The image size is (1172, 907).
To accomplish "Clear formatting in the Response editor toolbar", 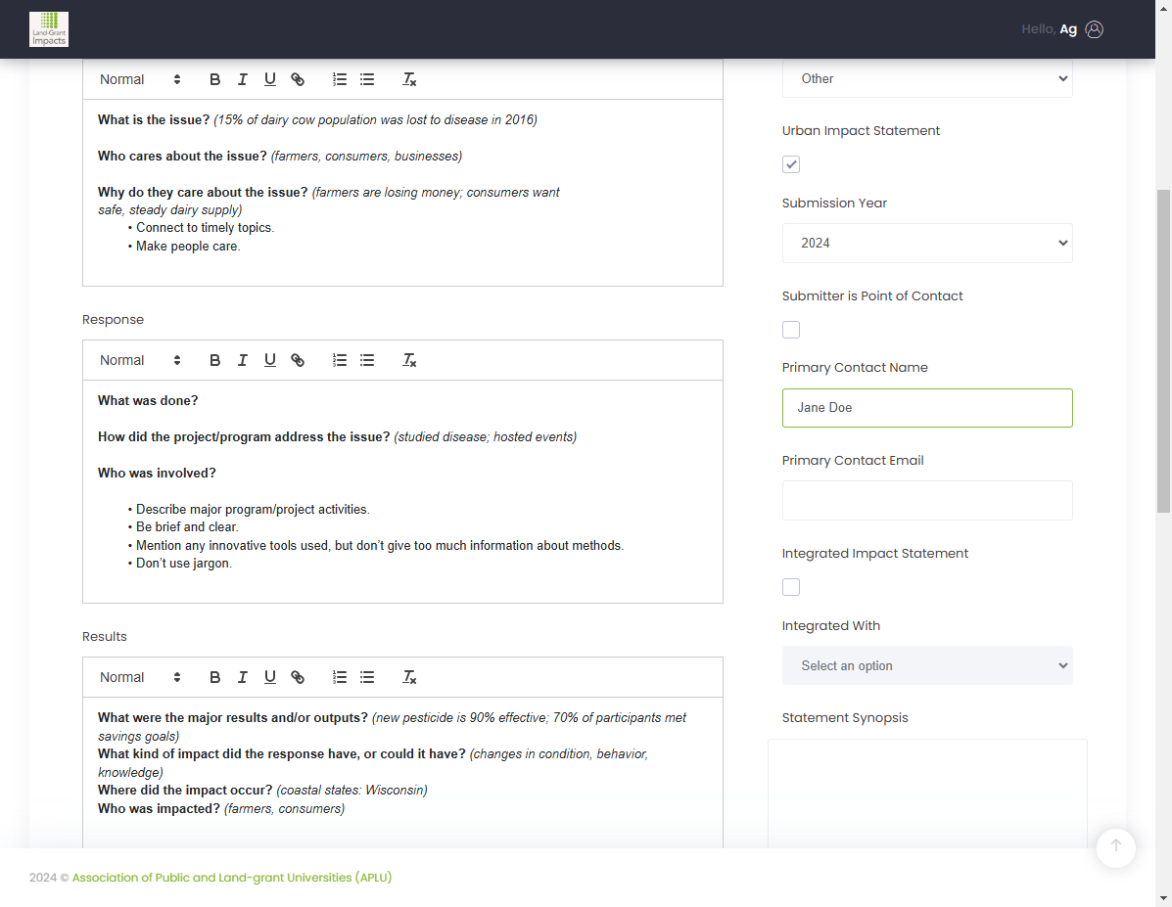I will [x=409, y=360].
